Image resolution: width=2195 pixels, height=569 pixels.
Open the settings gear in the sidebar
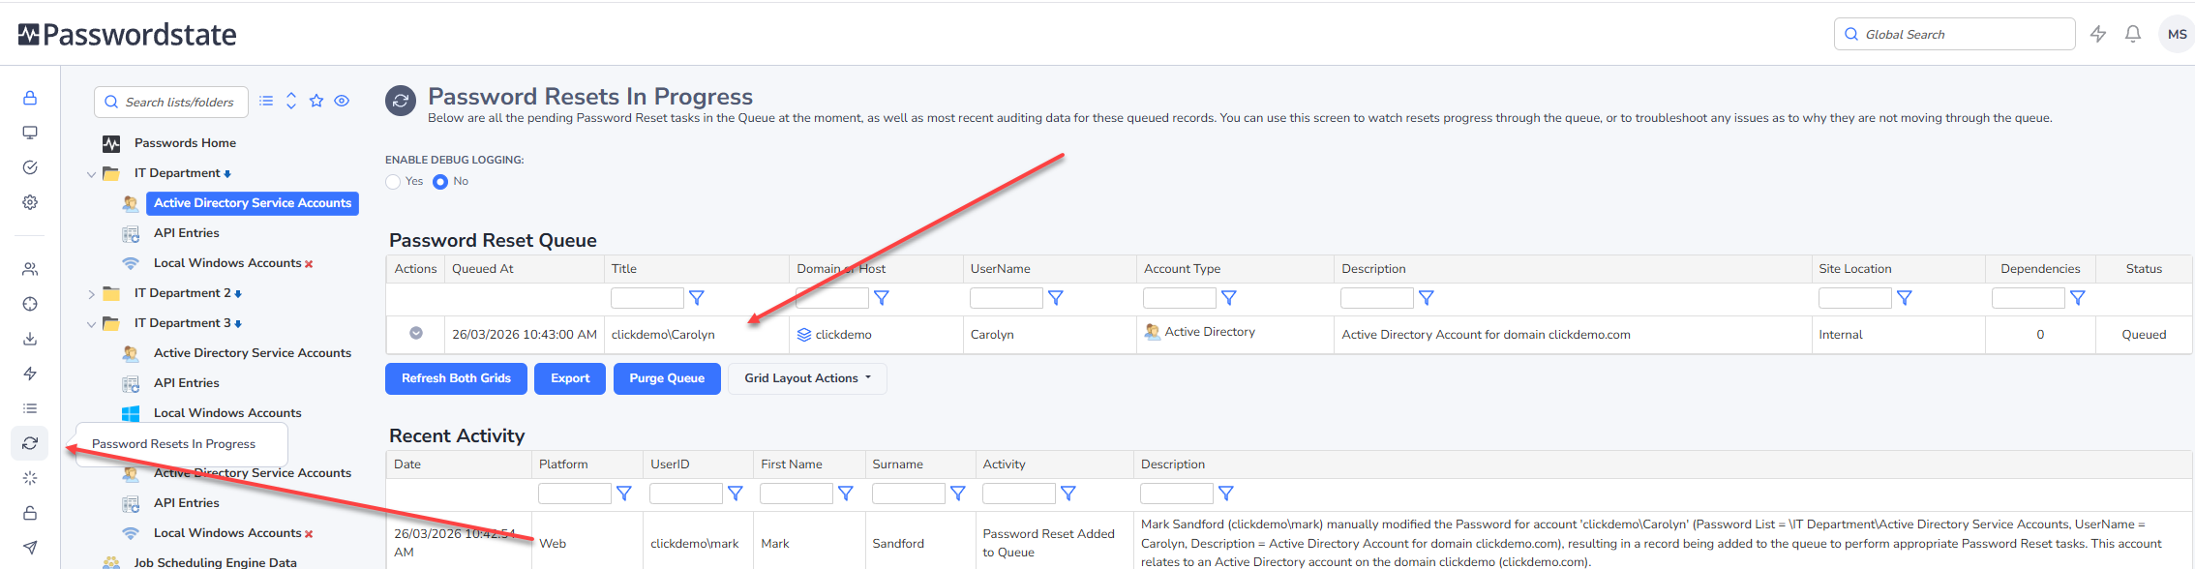point(30,202)
